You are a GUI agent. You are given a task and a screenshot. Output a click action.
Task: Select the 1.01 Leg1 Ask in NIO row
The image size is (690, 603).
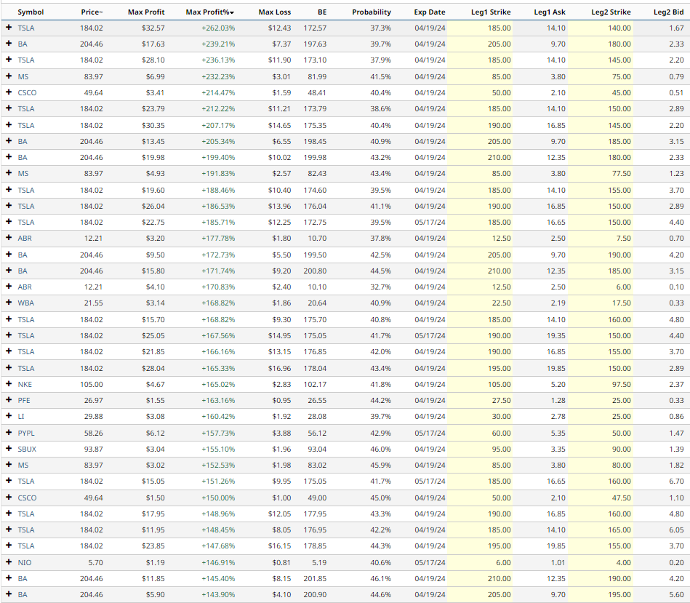(558, 562)
